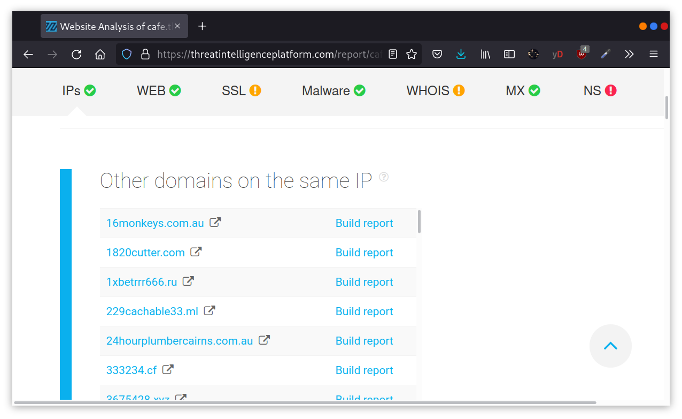Toggle the sidebar view icon
Image resolution: width=682 pixels, height=419 pixels.
(509, 54)
